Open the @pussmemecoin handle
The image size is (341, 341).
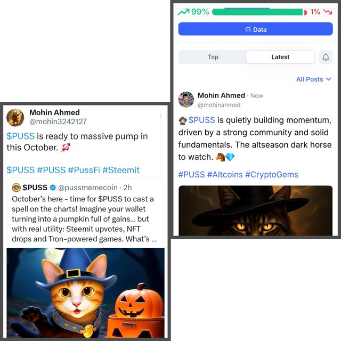(x=87, y=188)
